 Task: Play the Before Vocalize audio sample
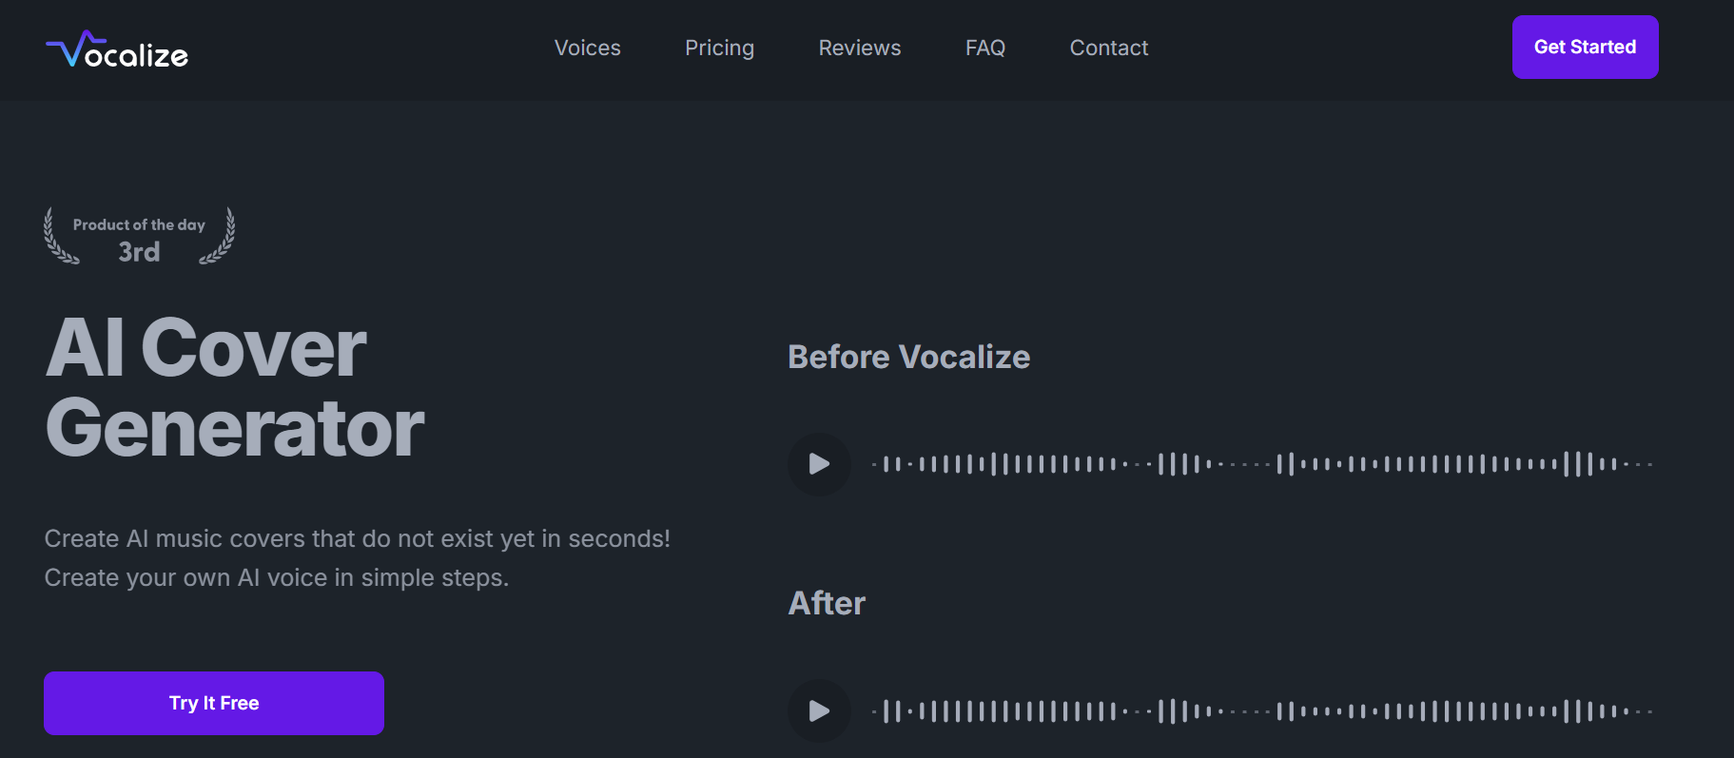[x=819, y=464]
